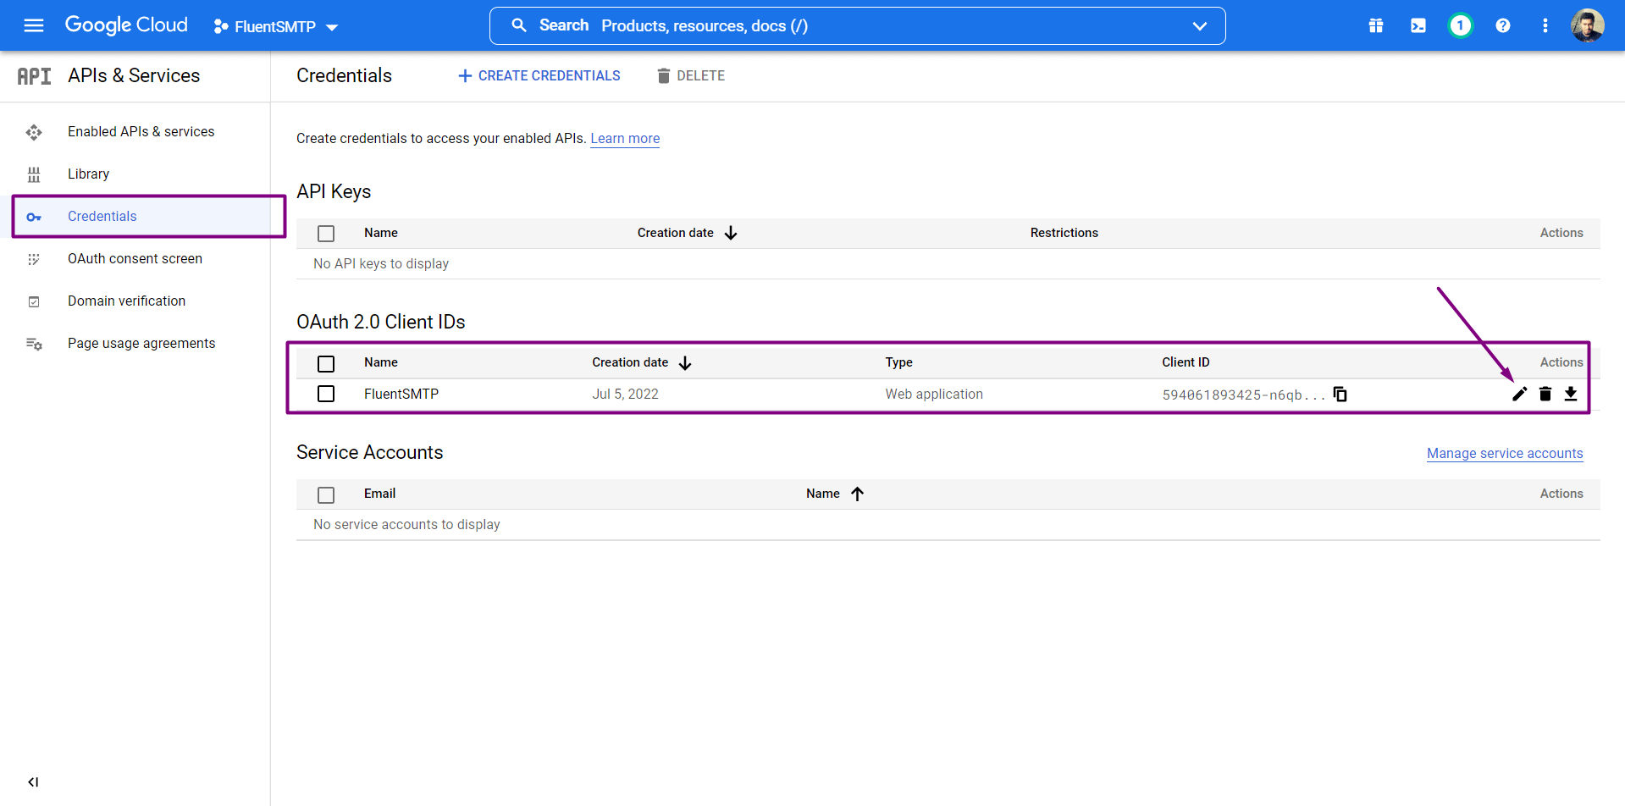The height and width of the screenshot is (806, 1625).
Task: Click the DELETE button in header
Action: click(691, 75)
